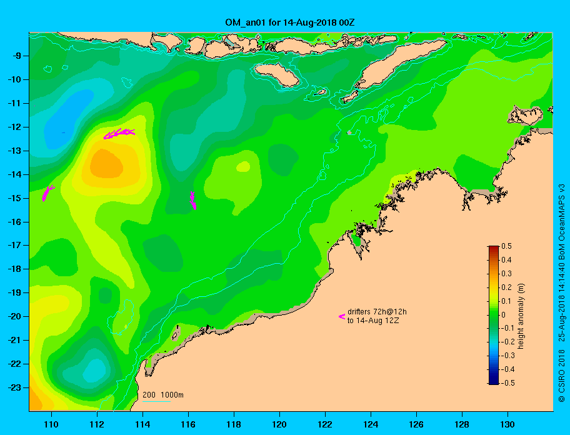The height and width of the screenshot is (435, 570).
Task: Click the '-15' latitude axis label
Action: [14, 198]
